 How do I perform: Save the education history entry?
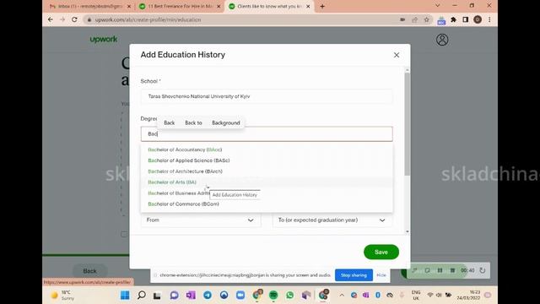381,252
